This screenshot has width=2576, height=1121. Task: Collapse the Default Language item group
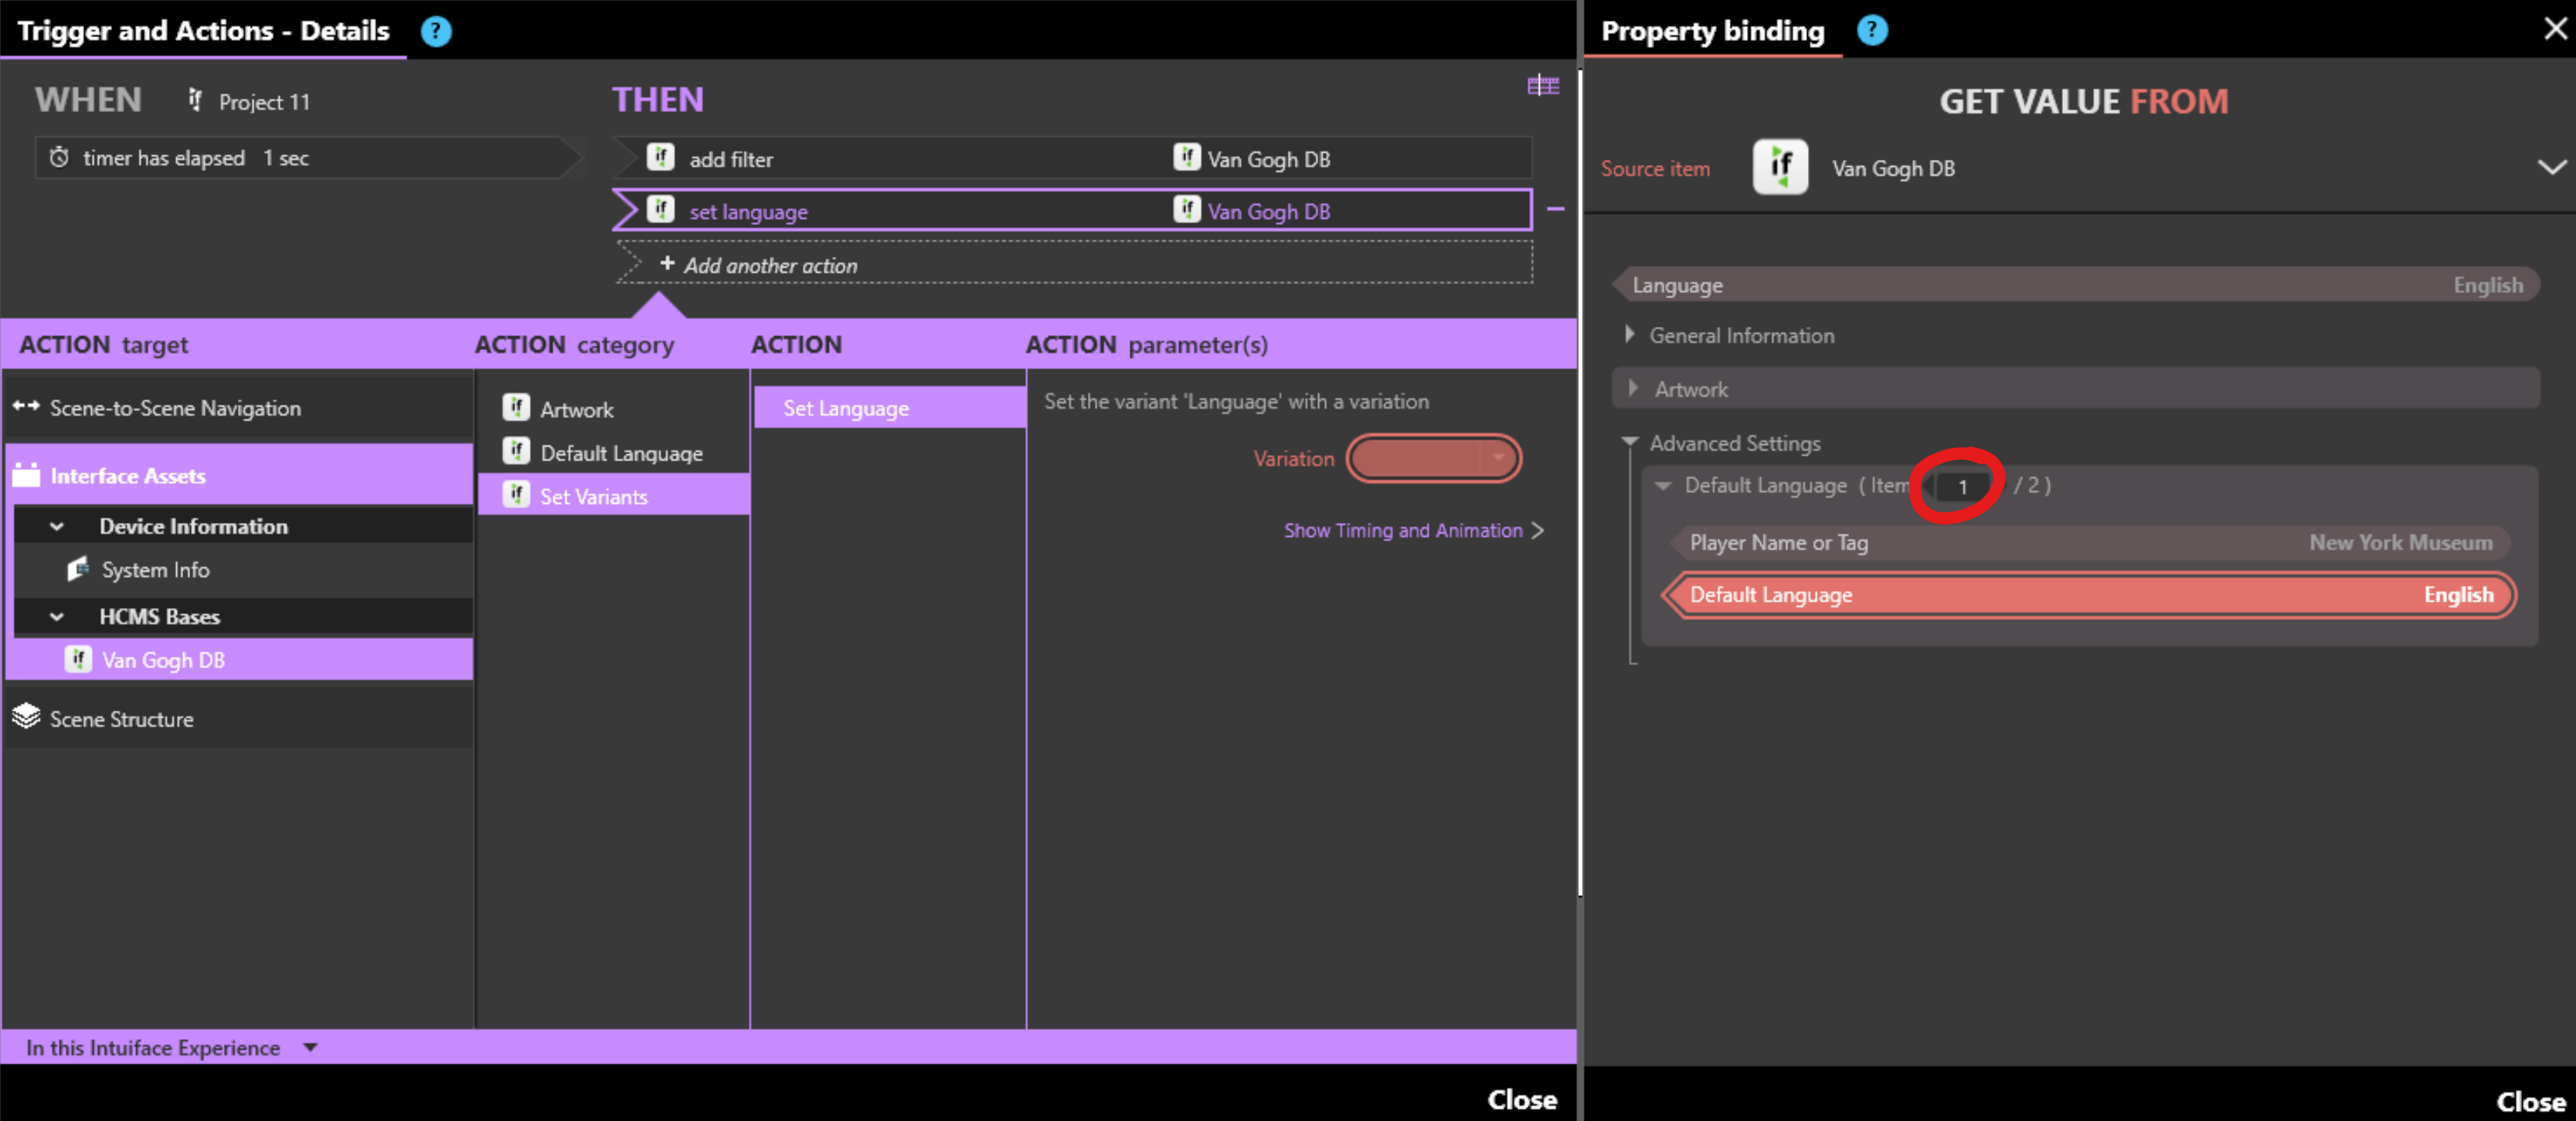(x=1663, y=485)
